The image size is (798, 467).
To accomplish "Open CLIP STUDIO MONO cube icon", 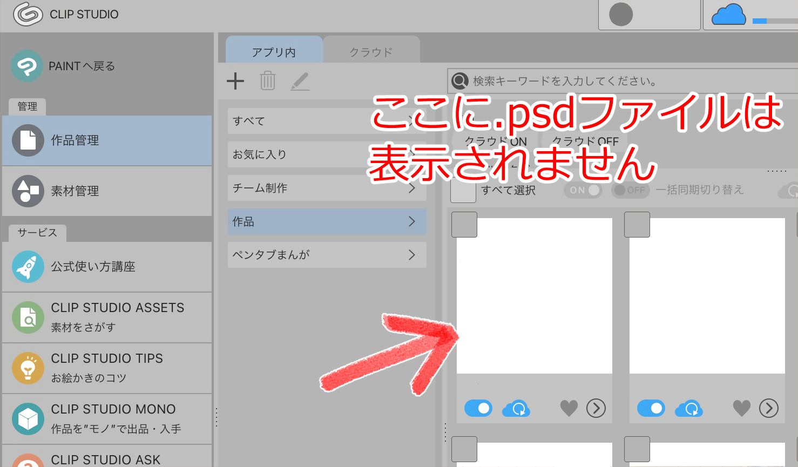I will (28, 419).
